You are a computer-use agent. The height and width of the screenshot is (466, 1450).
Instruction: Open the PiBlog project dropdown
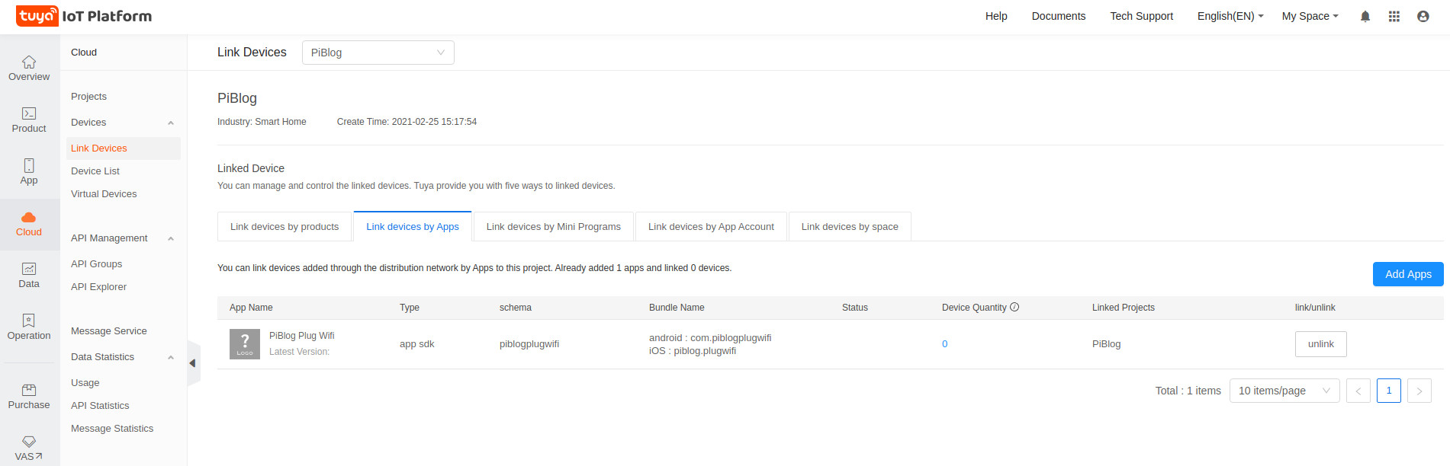(x=378, y=53)
